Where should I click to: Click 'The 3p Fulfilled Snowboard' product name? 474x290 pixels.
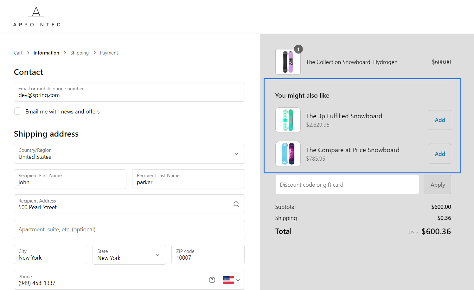(344, 116)
